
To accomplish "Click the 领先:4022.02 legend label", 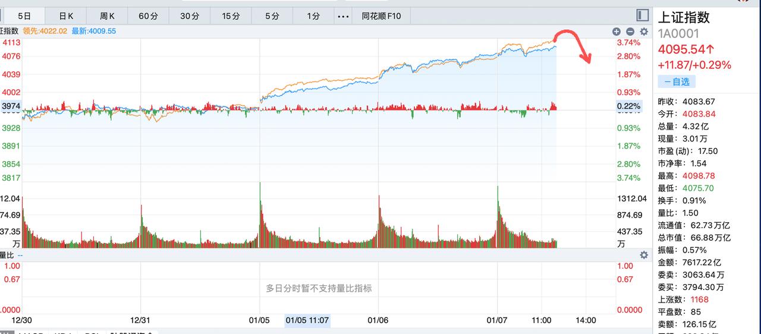I will pos(45,31).
